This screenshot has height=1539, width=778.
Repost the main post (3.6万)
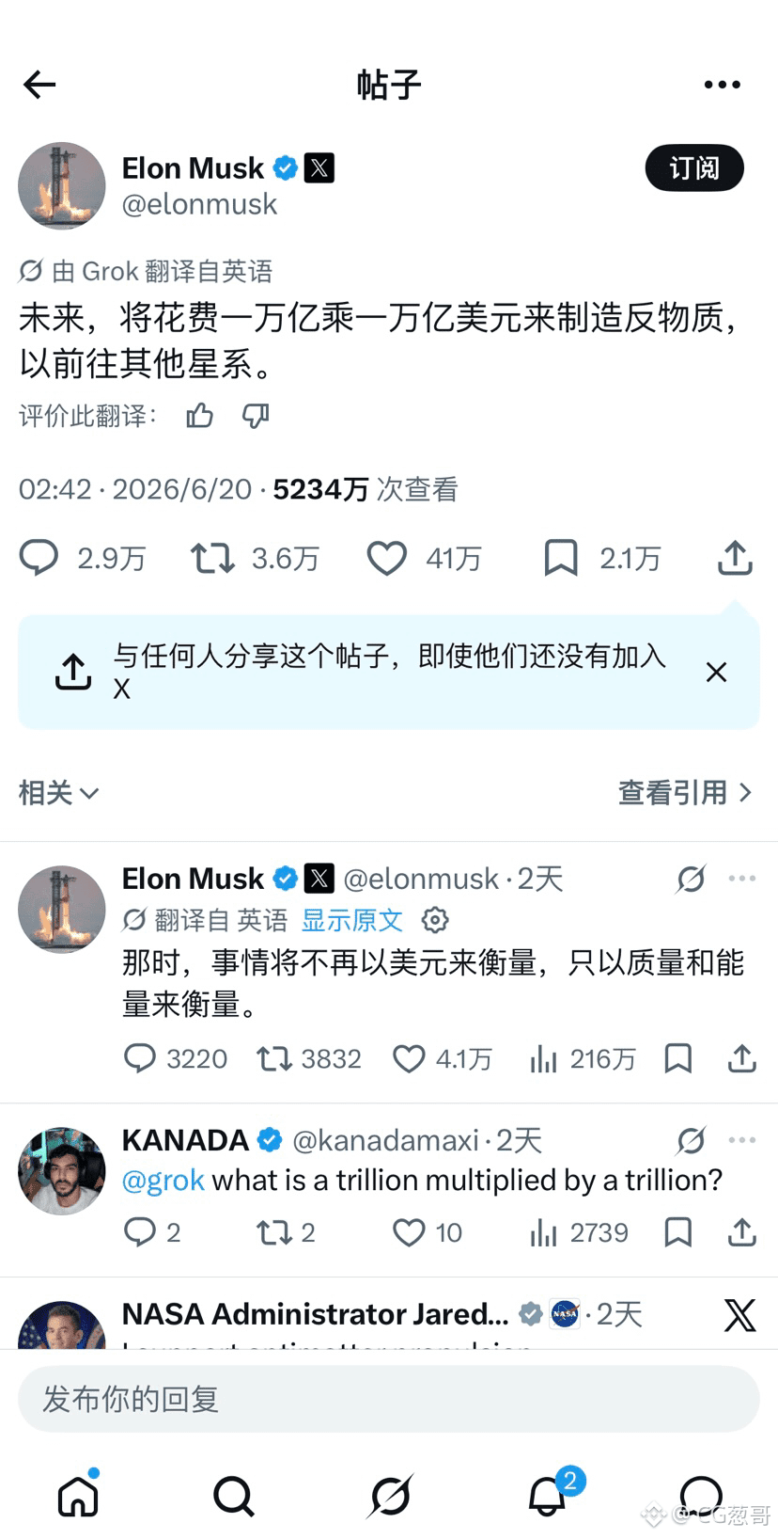[x=256, y=558]
